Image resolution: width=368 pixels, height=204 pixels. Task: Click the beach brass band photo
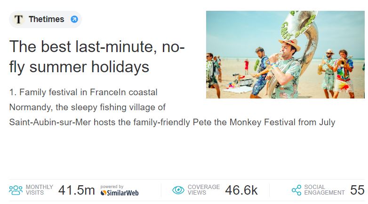(x=285, y=54)
